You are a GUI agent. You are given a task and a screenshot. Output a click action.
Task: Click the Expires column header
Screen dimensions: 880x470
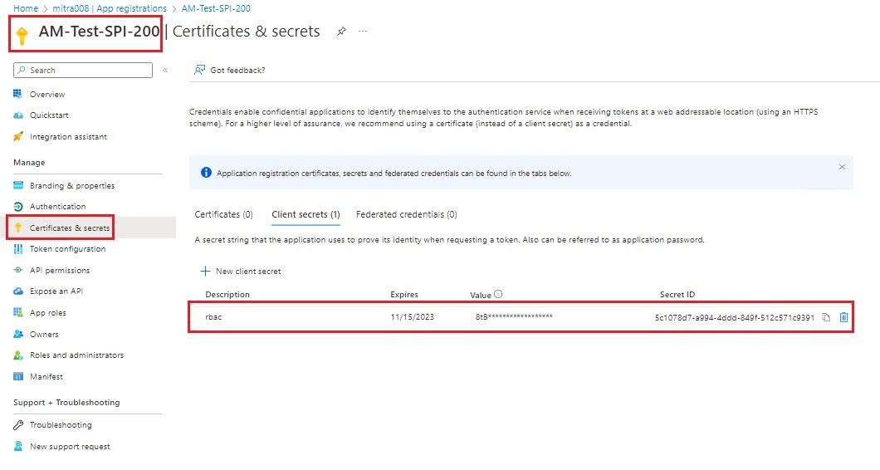point(404,295)
